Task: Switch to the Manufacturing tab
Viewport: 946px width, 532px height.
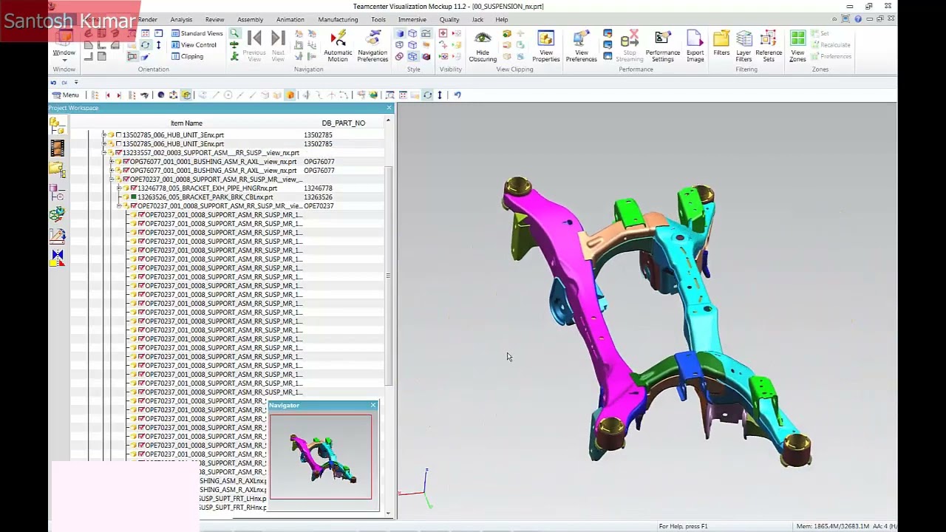Action: coord(338,19)
